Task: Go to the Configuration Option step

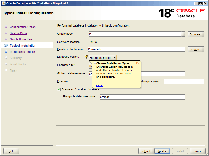Action: 23,27
